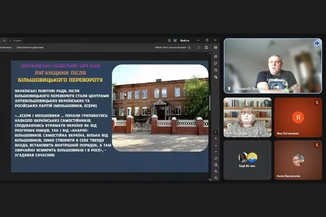This screenshot has width=326, height=217.
Task: Click the slide heading 'ЛУГАНЩИНИ ПІСЛЯ'
Action: click(x=60, y=73)
